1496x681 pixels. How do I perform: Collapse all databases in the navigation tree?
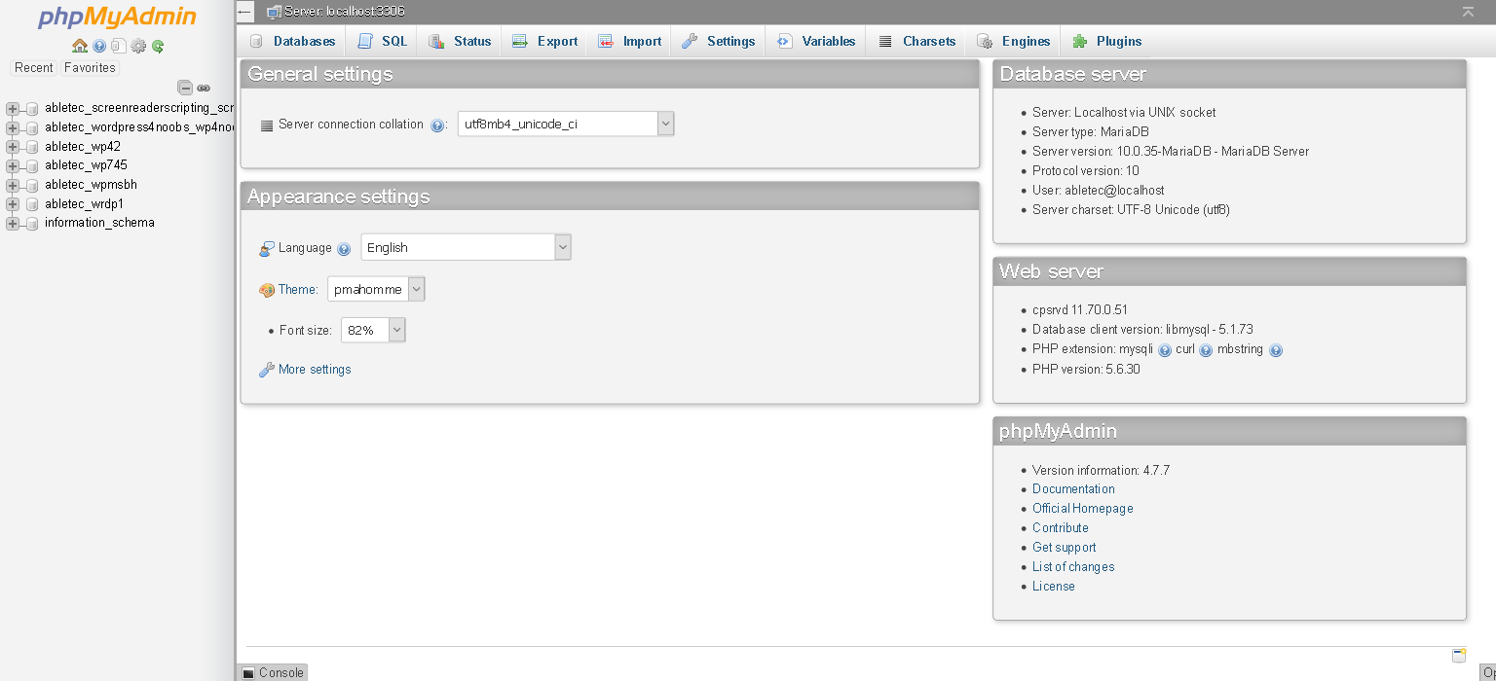(x=185, y=88)
